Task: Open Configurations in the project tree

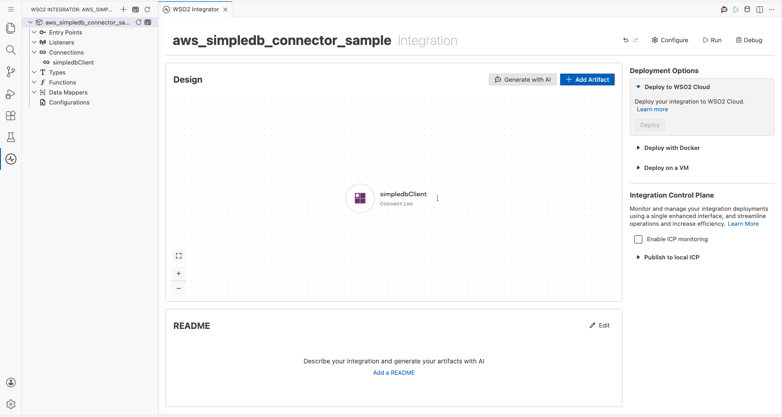Action: (69, 102)
